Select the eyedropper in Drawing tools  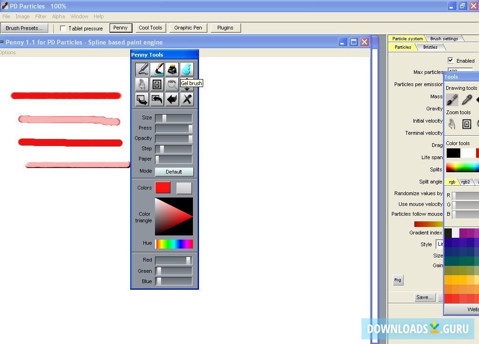467,100
